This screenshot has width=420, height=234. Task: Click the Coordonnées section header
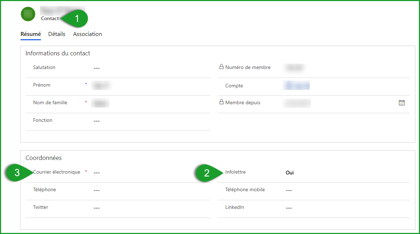click(x=43, y=157)
